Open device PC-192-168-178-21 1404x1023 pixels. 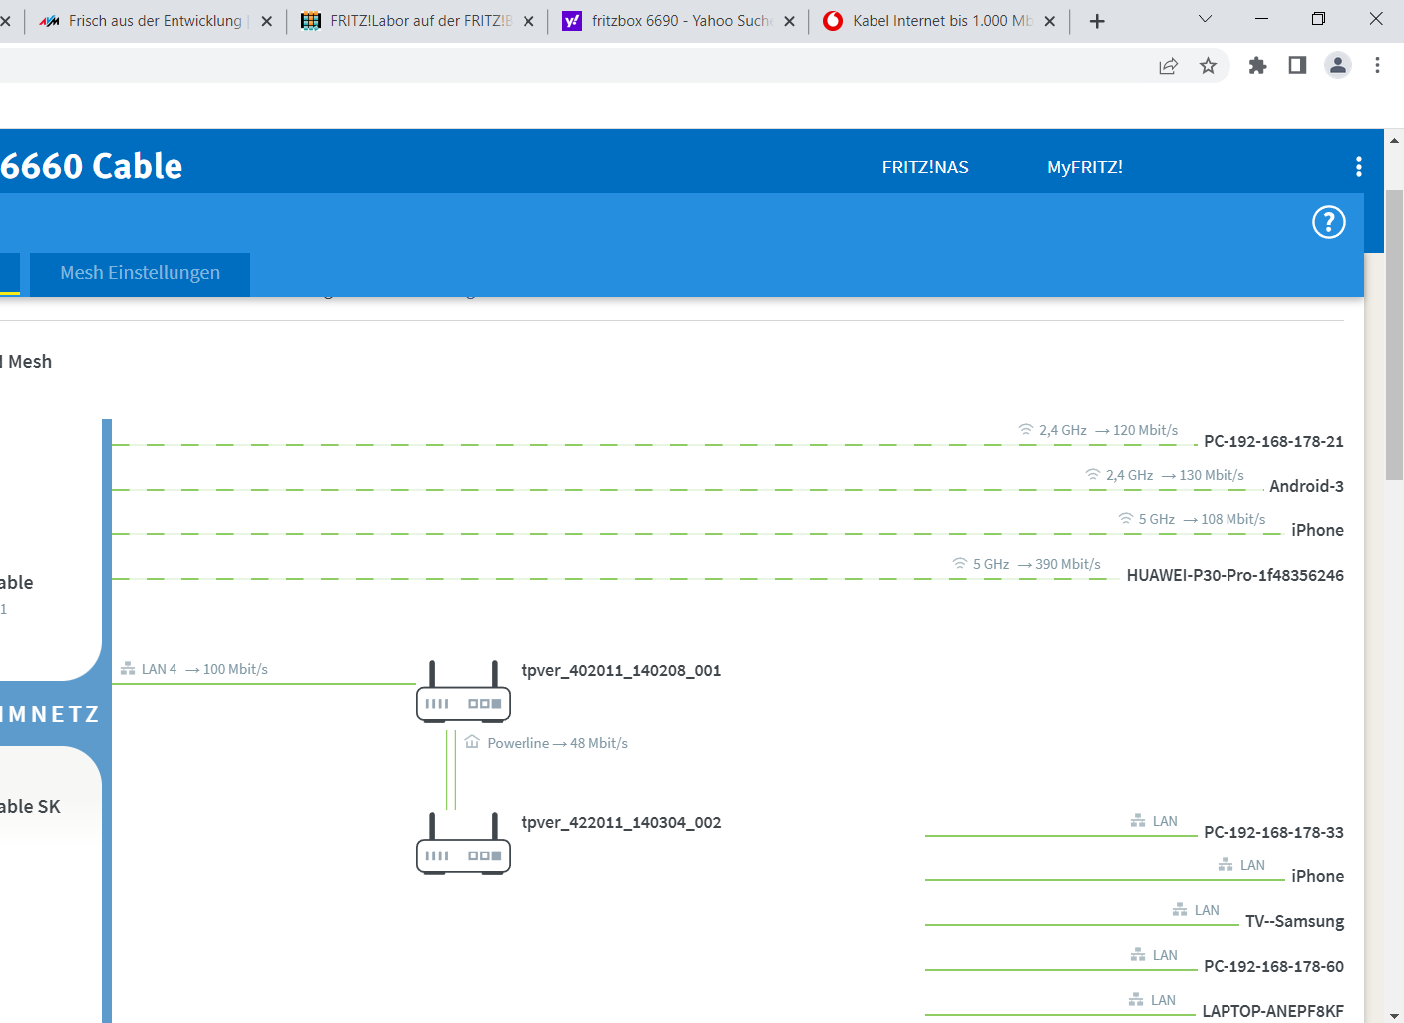coord(1273,441)
